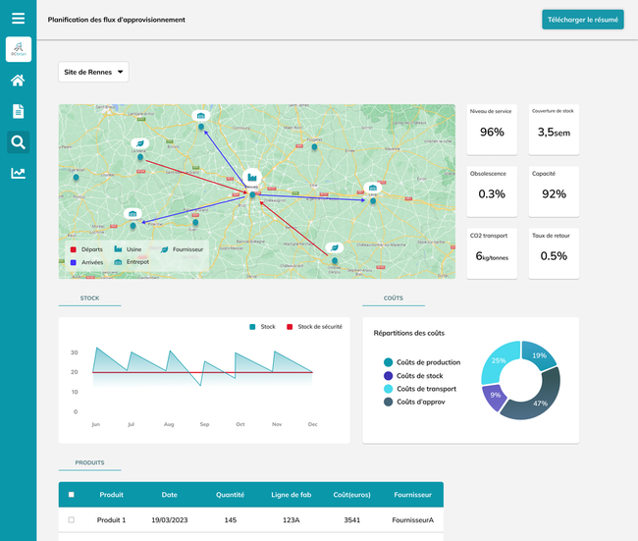Image resolution: width=638 pixels, height=541 pixels.
Task: Click the top warehouse marker on the map
Action: pyautogui.click(x=201, y=116)
